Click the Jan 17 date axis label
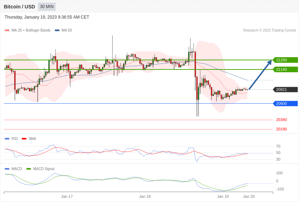299x202 pixels. [67, 196]
